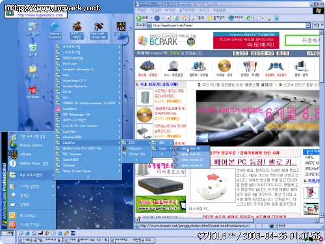Open the Help menu in Internet Explorer

219,10
